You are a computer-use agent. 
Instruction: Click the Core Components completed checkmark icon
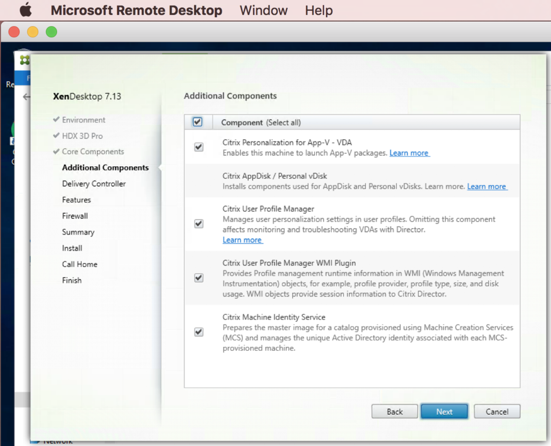click(x=56, y=152)
